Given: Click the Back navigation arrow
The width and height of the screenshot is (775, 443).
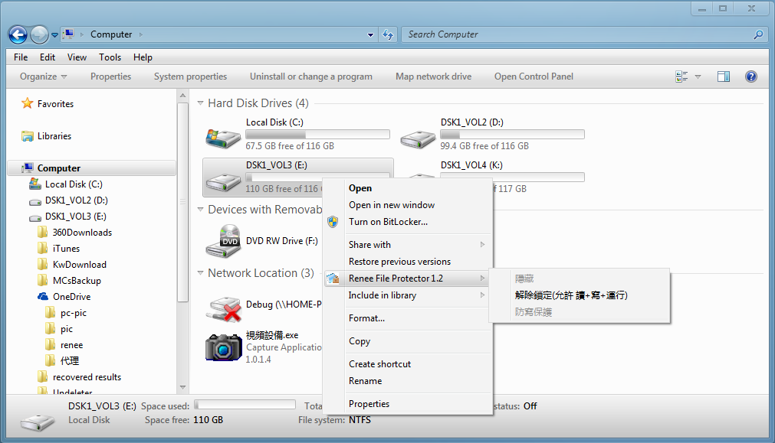Looking at the screenshot, I should 18,34.
